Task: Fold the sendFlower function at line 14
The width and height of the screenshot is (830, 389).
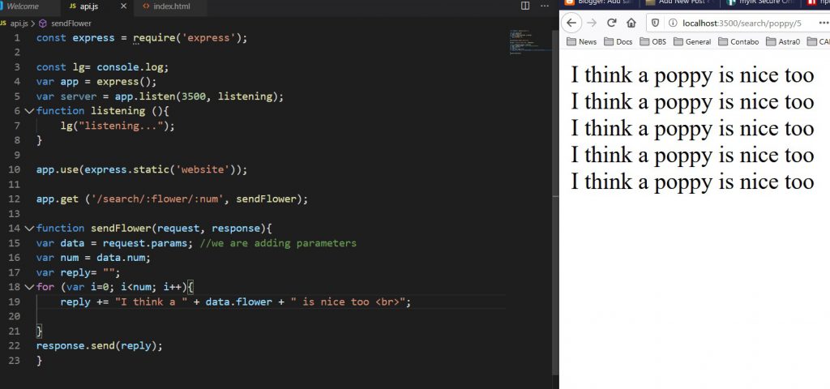Action: click(29, 229)
